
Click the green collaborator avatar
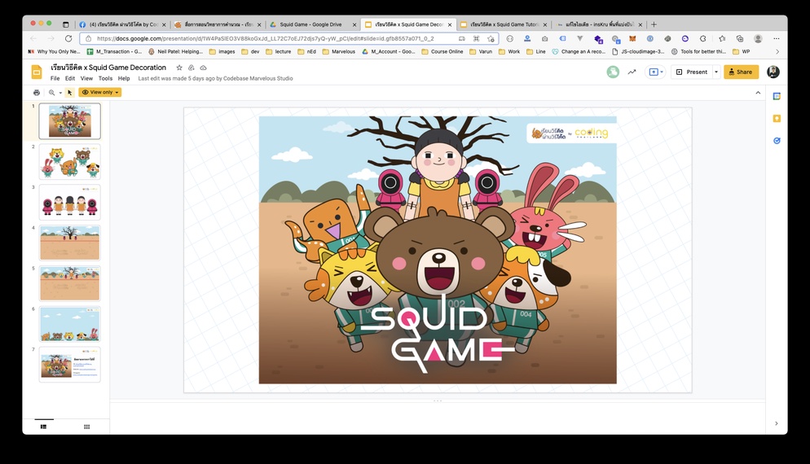tap(613, 72)
